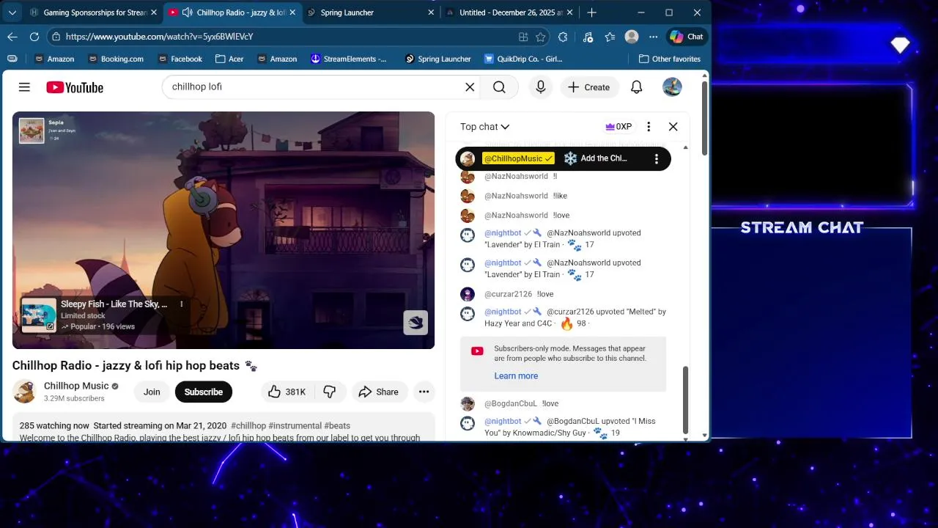This screenshot has height=528, width=938.
Task: Close the live chat panel
Action: 673,127
